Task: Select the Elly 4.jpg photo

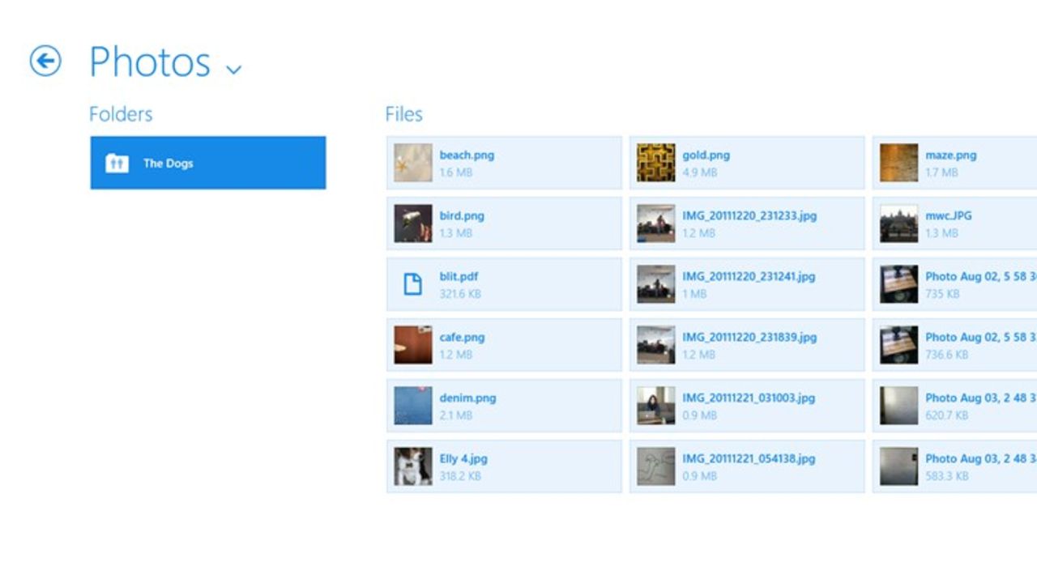Action: [x=502, y=466]
